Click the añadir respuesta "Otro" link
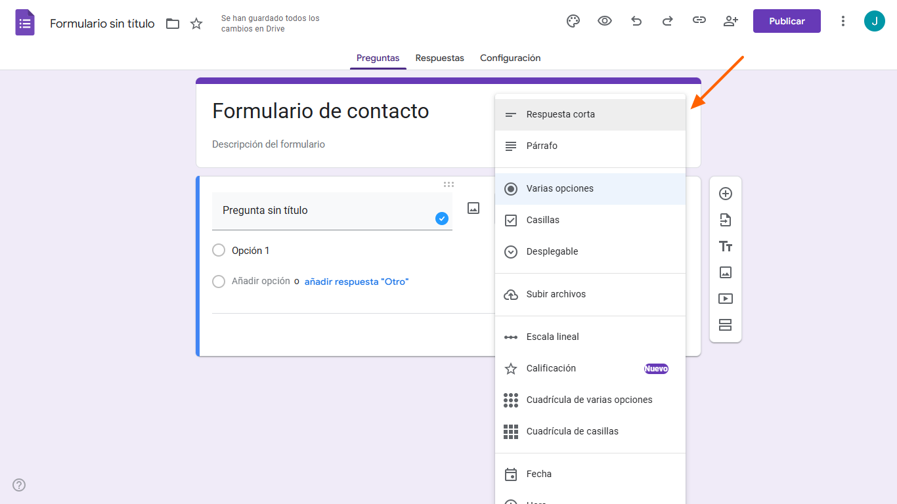The height and width of the screenshot is (504, 897). (x=357, y=282)
